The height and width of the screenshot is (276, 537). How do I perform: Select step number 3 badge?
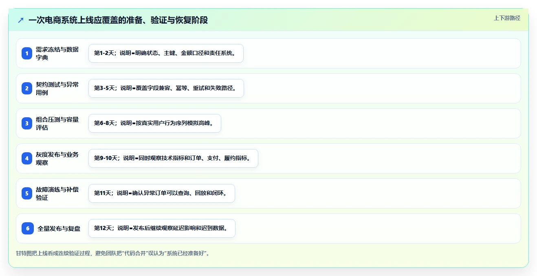(27, 123)
